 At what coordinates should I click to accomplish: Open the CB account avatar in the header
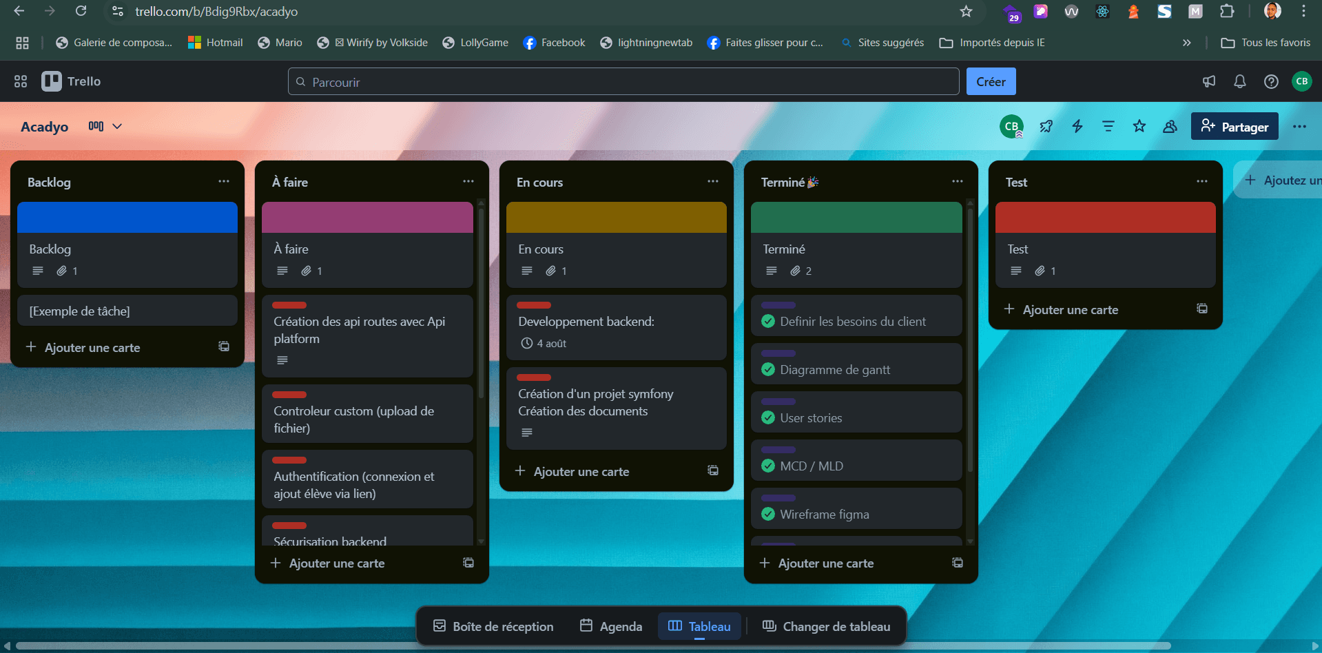point(1302,81)
